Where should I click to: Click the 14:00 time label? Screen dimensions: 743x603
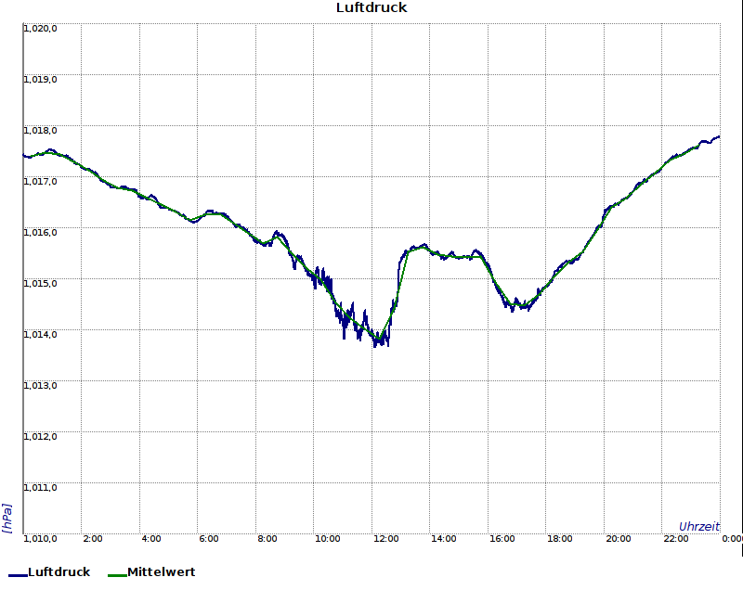pyautogui.click(x=444, y=539)
